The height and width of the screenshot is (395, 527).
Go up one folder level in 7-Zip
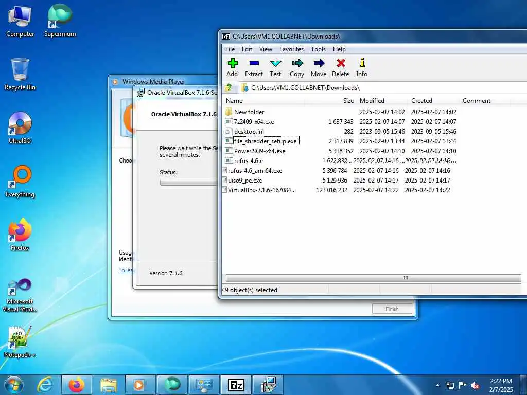(x=229, y=87)
